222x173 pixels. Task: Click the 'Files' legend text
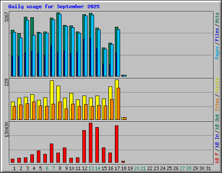click(x=217, y=35)
